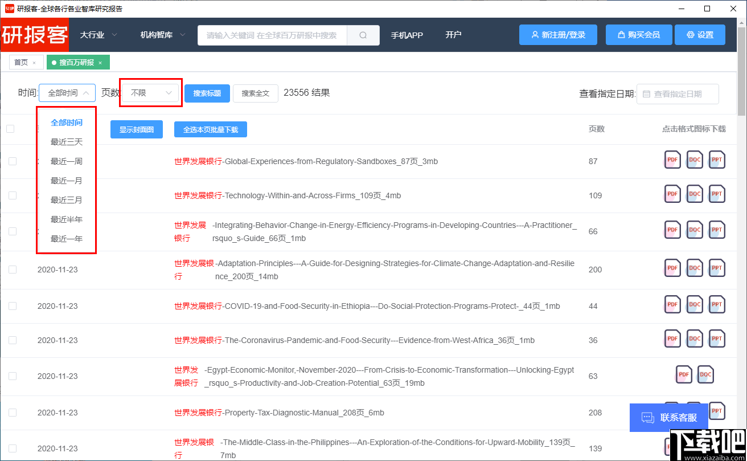Click the magnifier search icon
Screen dimensions: 747x461
coord(363,35)
